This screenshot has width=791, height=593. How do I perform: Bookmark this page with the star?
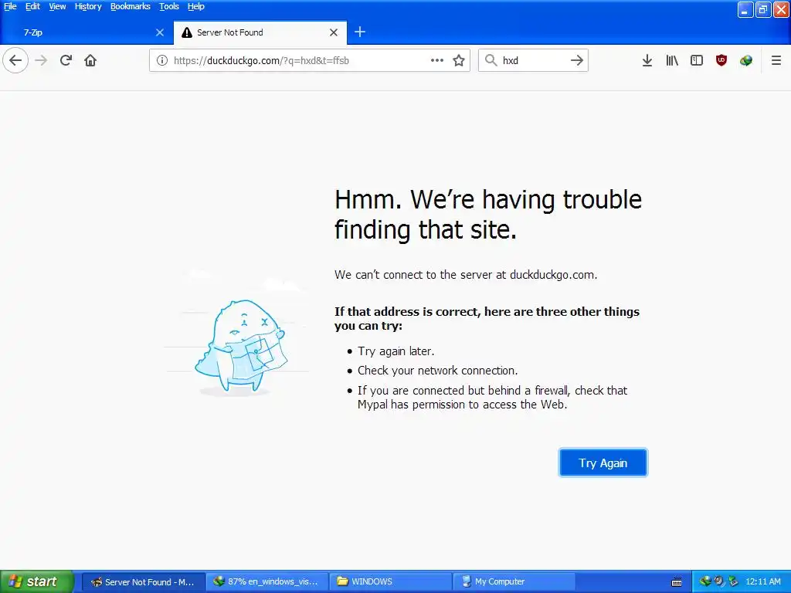[x=459, y=60]
